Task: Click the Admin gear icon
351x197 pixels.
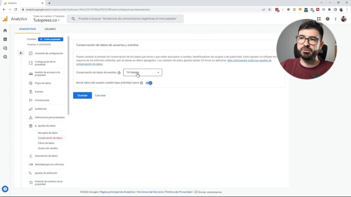Action: tap(5, 189)
